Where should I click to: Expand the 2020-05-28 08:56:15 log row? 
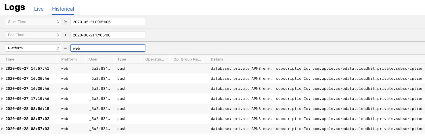click(x=2, y=109)
